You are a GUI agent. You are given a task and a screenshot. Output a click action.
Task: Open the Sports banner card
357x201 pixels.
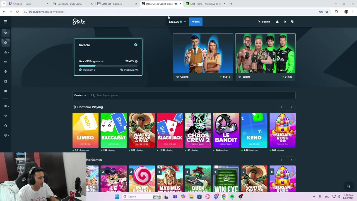click(x=265, y=57)
